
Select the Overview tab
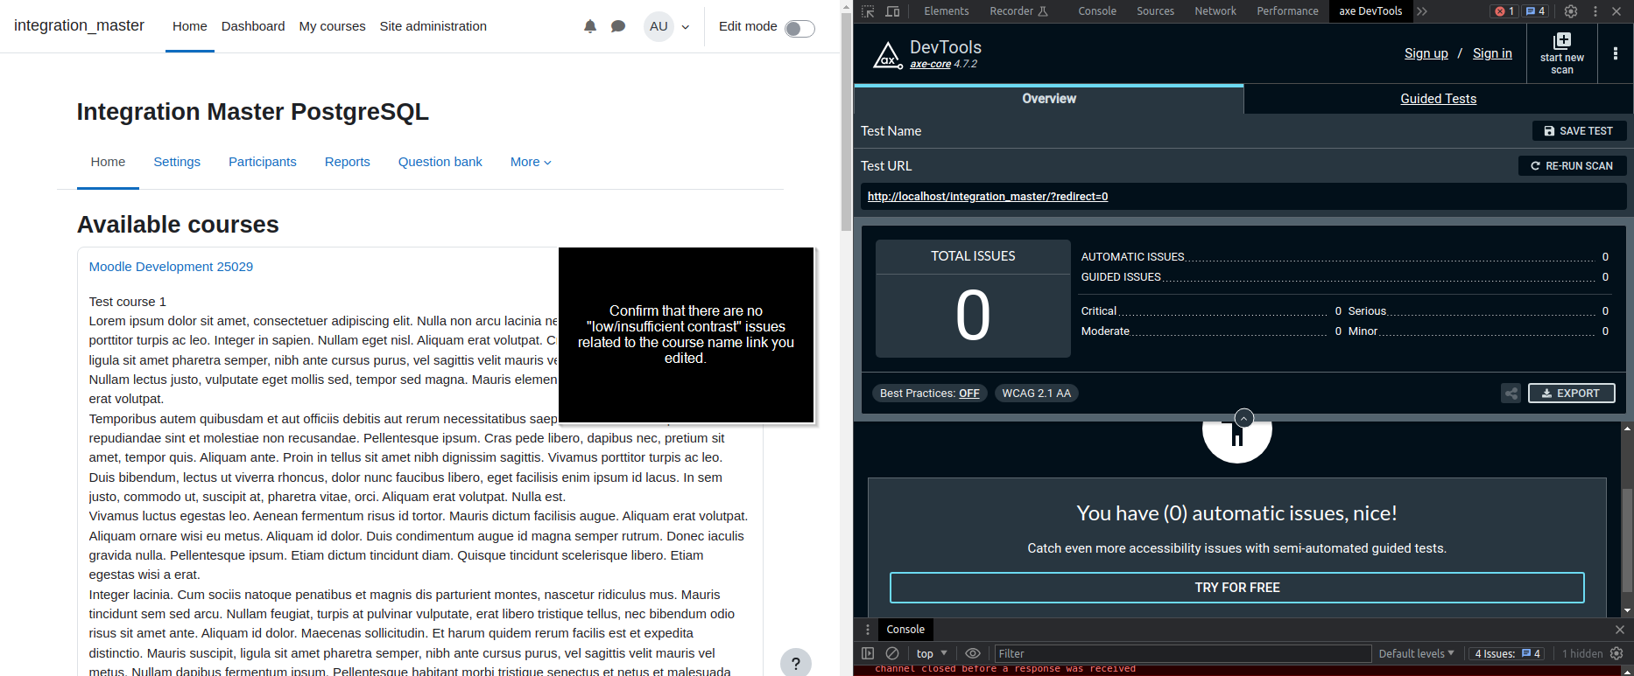tap(1049, 99)
